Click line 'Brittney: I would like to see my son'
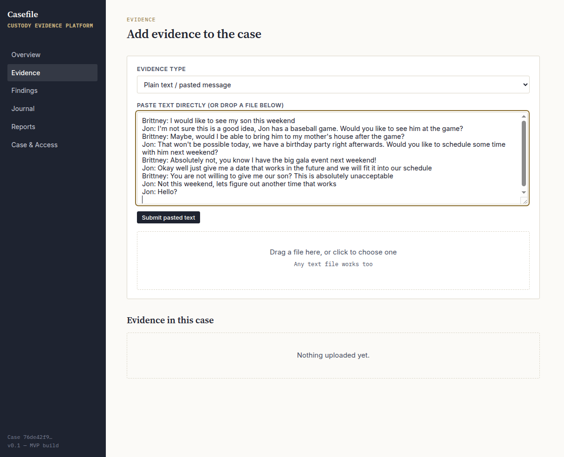This screenshot has height=457, width=564. click(218, 121)
